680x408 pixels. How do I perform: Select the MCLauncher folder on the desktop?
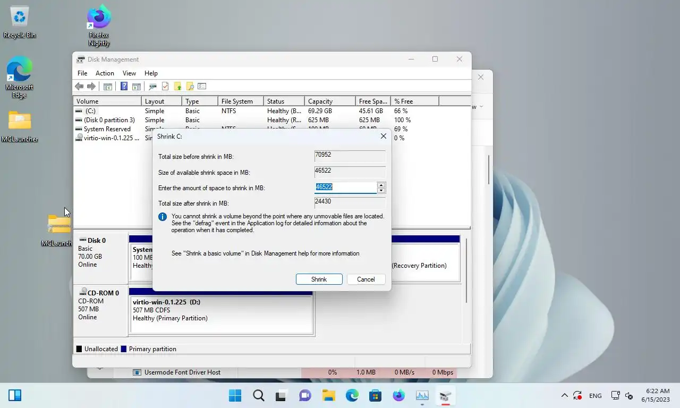pos(20,126)
